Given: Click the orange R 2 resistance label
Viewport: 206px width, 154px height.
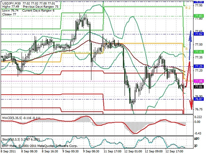Looking at the screenshot, I should (x=188, y=8).
